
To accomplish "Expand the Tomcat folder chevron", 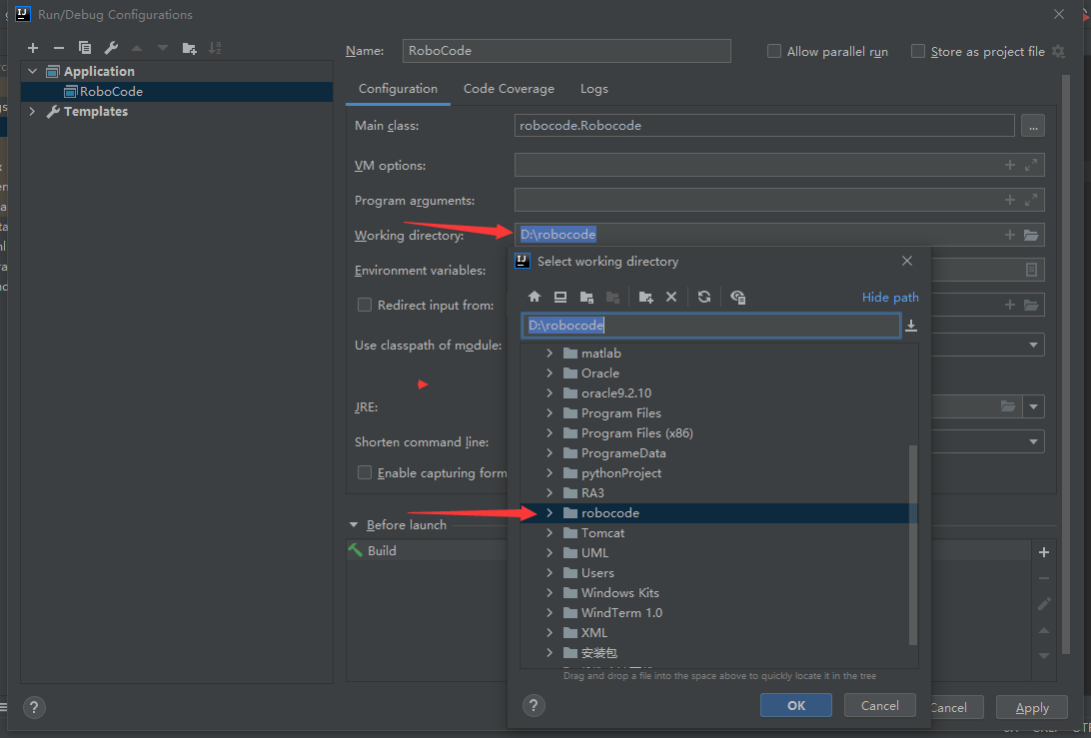I will pos(549,533).
